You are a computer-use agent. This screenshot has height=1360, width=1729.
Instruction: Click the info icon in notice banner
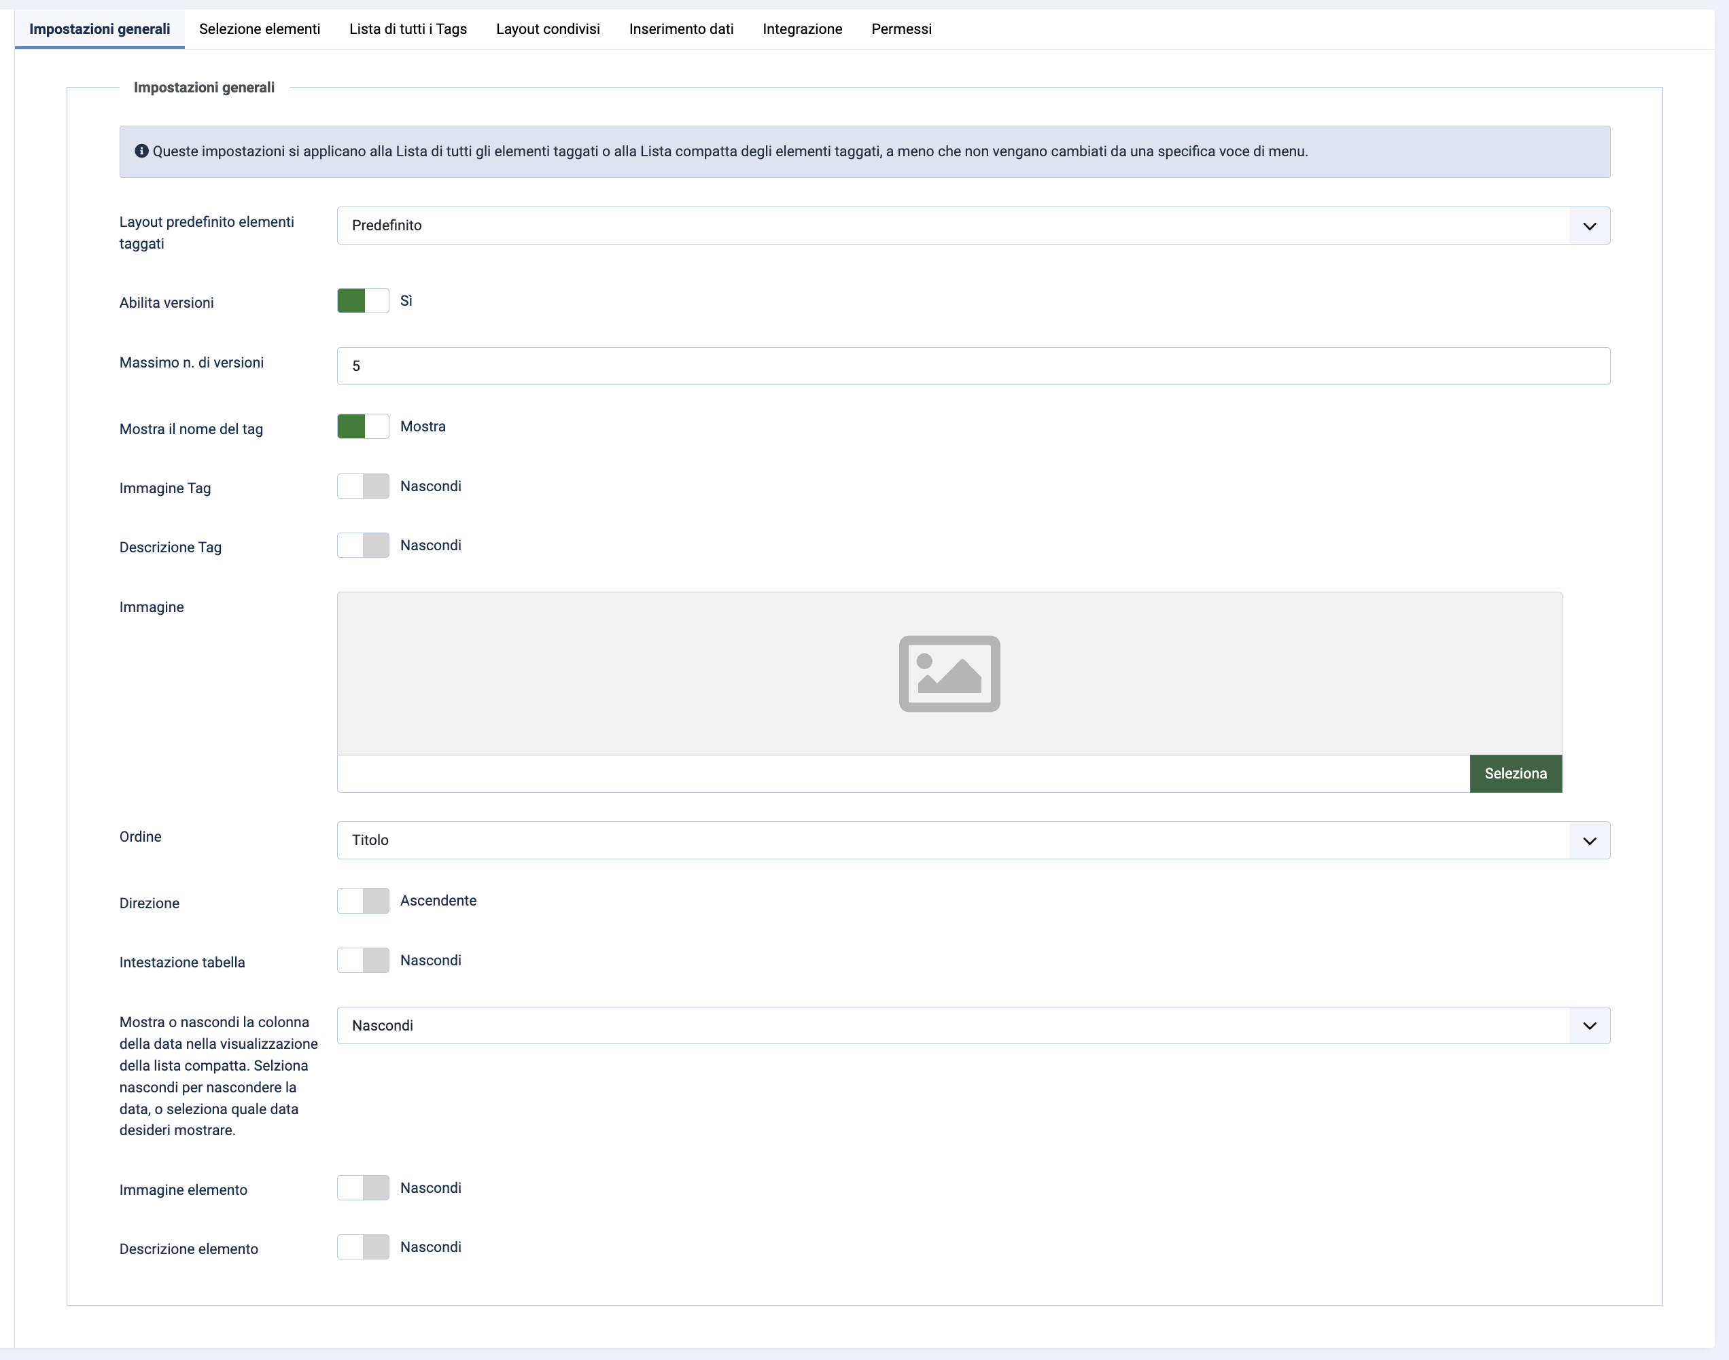point(142,151)
